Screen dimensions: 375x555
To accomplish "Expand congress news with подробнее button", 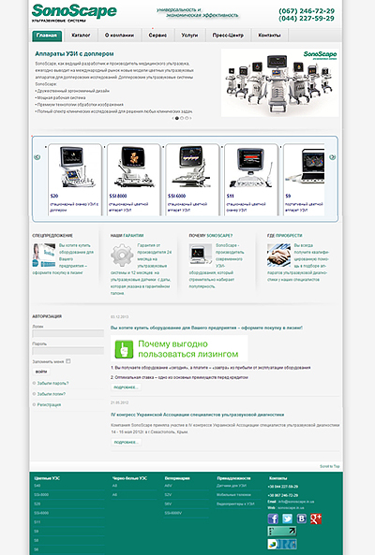I will coord(126,442).
